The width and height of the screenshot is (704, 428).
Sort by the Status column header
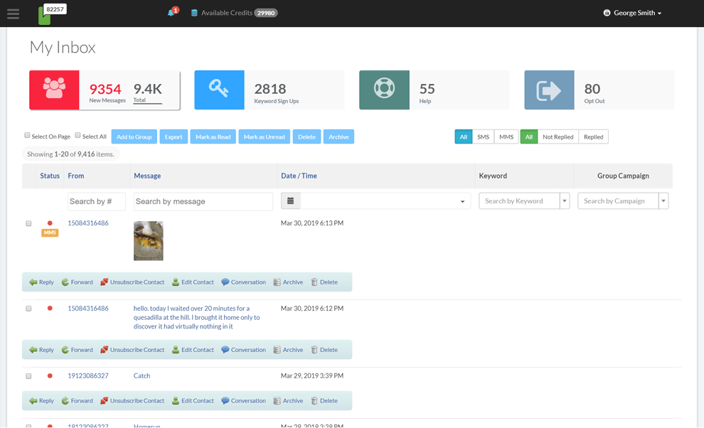point(50,176)
